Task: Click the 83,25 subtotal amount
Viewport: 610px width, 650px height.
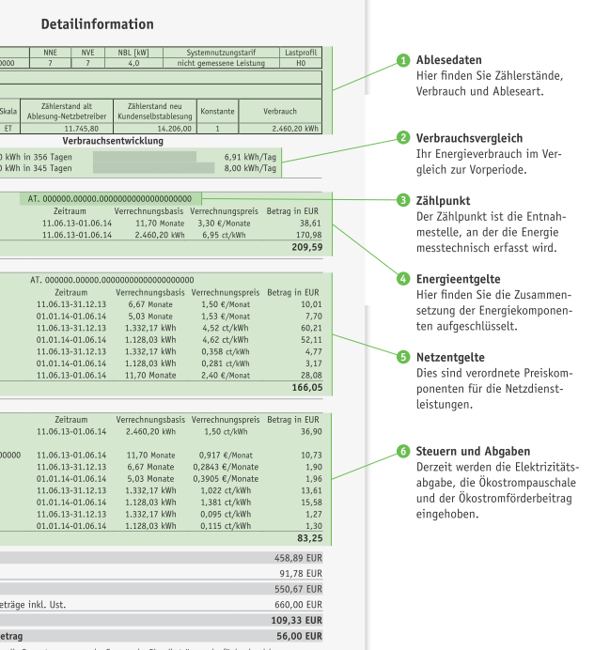Action: [305, 537]
